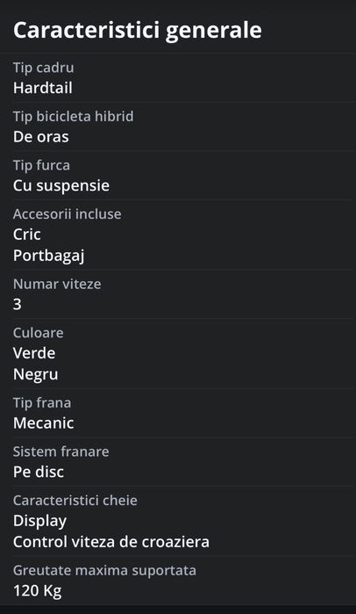
Task: Click the Mecanic brake type value
Action: [43, 423]
